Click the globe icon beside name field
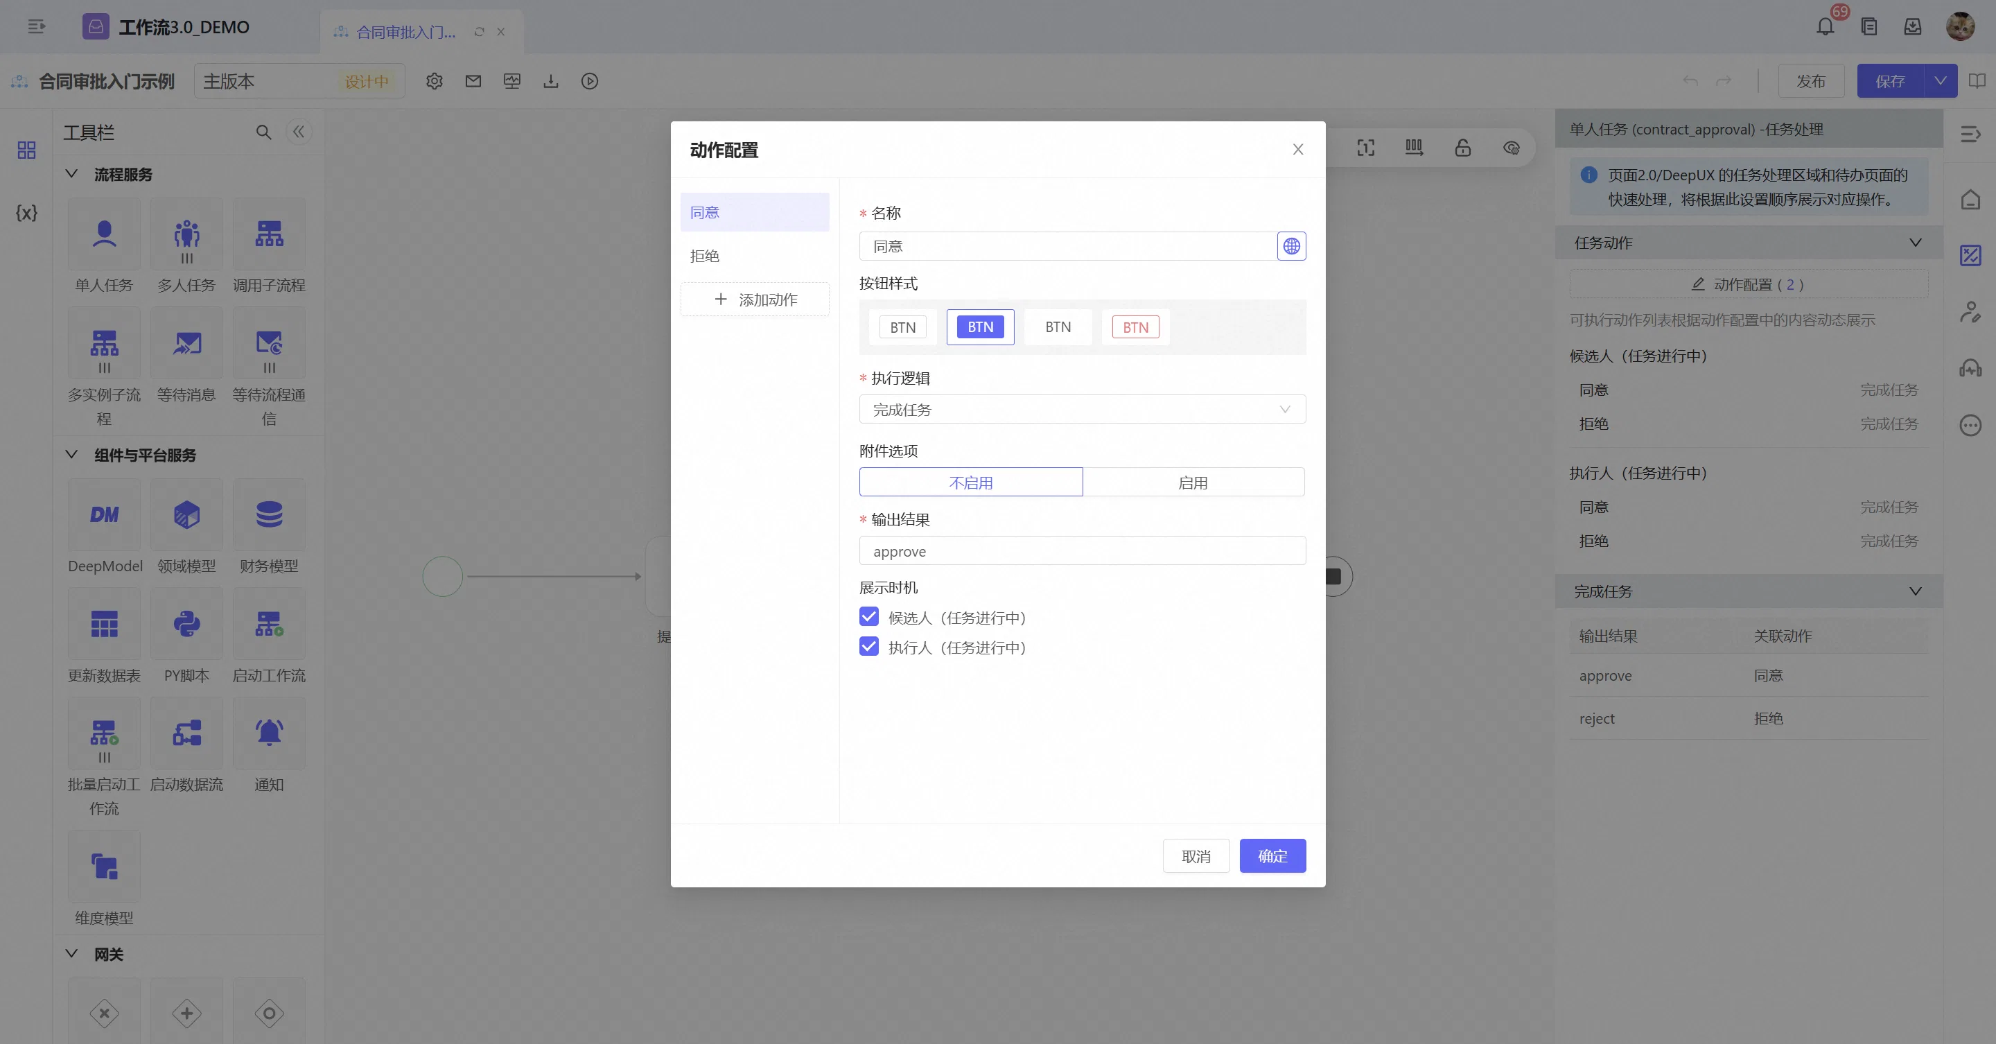The height and width of the screenshot is (1044, 1996). tap(1291, 247)
